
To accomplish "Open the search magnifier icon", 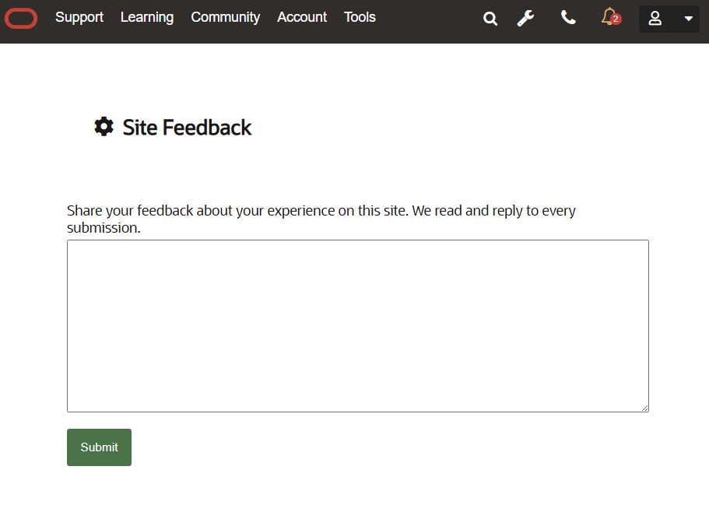I will [x=490, y=19].
